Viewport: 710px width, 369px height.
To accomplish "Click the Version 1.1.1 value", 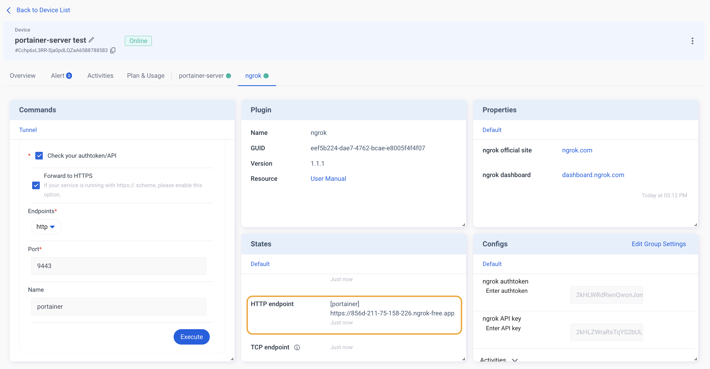I will pos(317,164).
